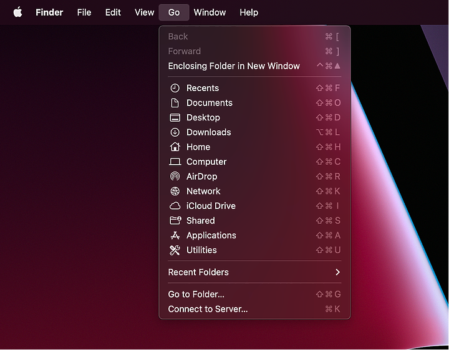Click the Downloads arrow icon
This screenshot has width=449, height=350.
pyautogui.click(x=175, y=132)
